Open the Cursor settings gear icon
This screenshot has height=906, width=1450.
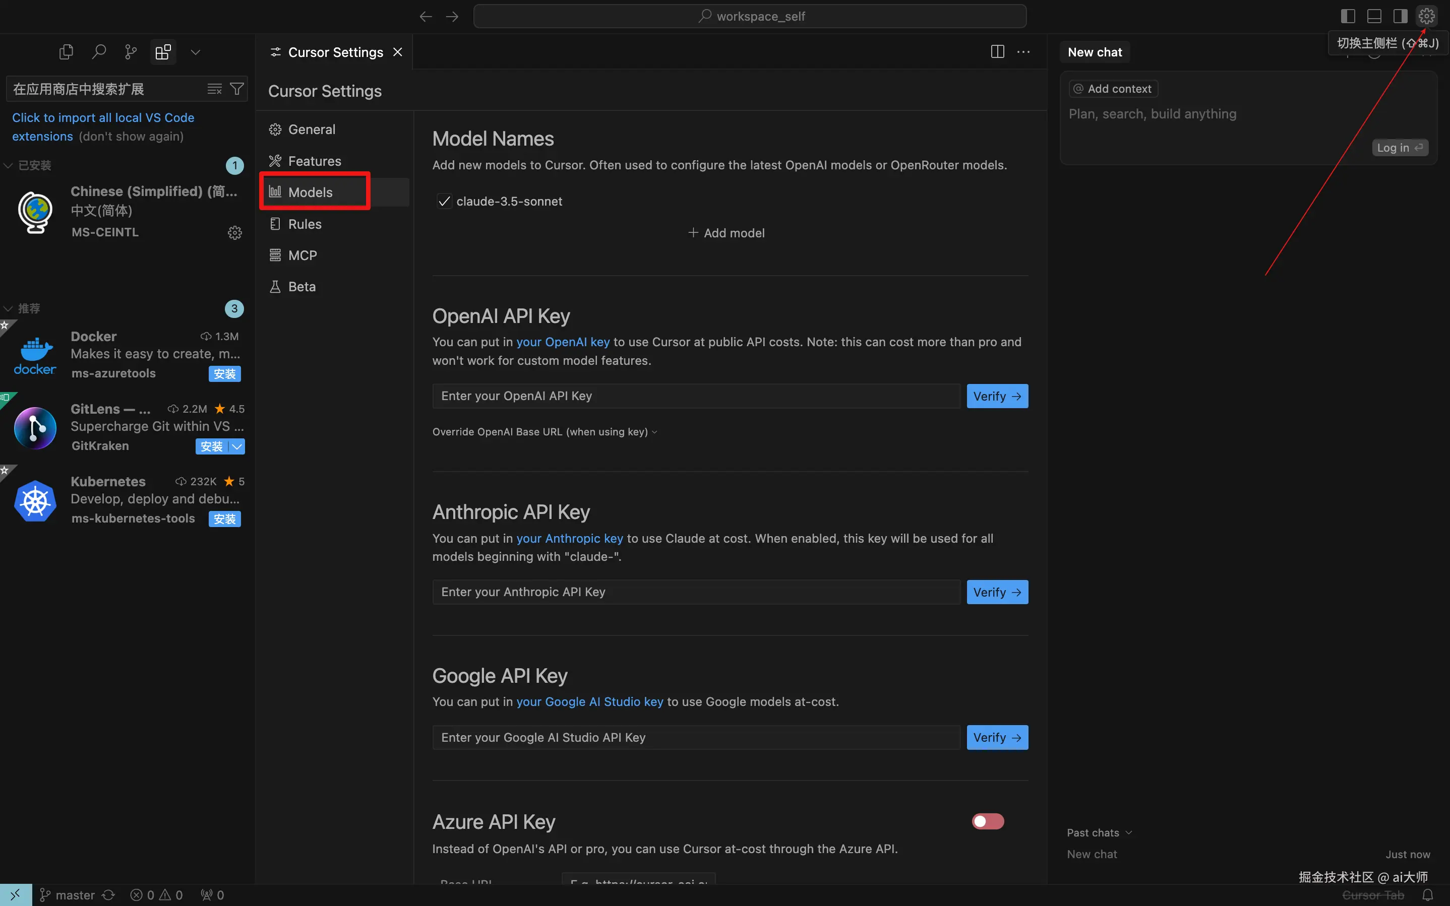point(1427,16)
